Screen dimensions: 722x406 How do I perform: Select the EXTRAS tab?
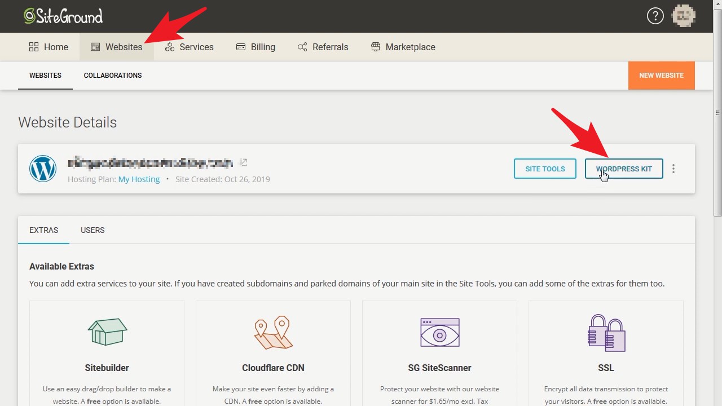[43, 230]
